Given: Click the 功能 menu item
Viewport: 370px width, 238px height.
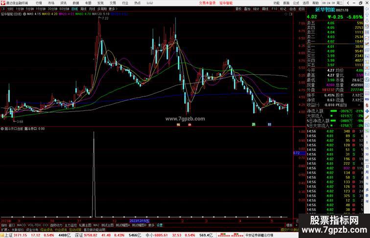Looking at the screenshot, I should point(277,3).
